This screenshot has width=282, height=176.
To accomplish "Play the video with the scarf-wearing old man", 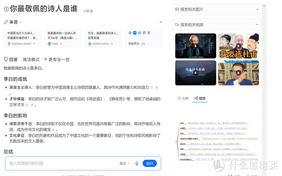I will (196, 46).
